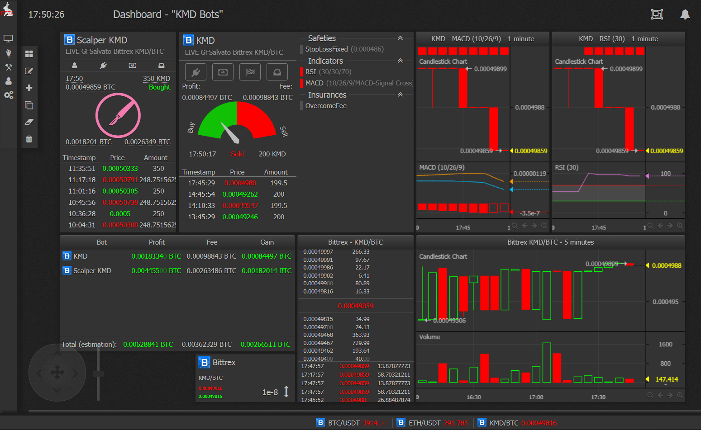Click the checkered flag button in KMD panel

point(250,72)
